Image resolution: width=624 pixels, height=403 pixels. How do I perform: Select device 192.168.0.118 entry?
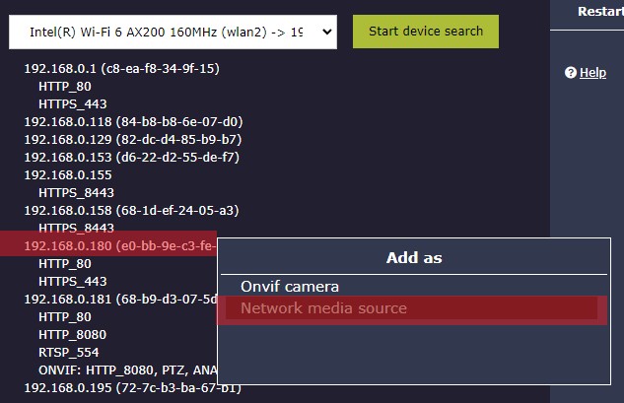click(x=133, y=122)
